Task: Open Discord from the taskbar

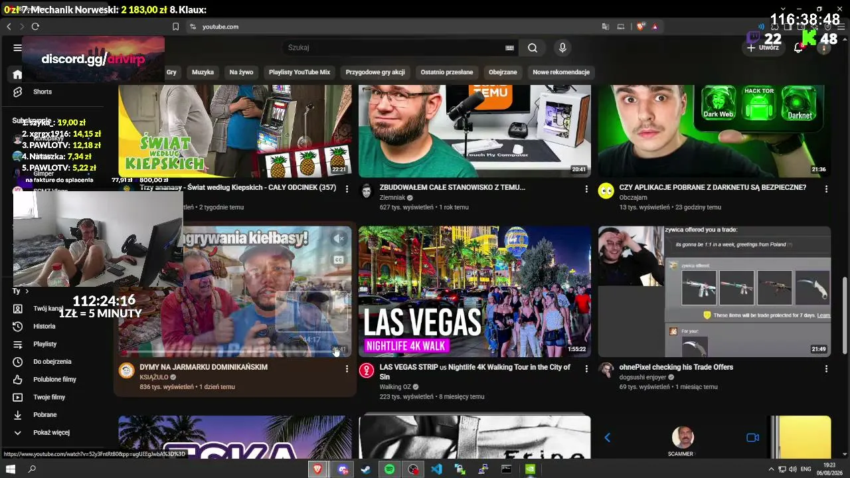Action: coord(343,469)
